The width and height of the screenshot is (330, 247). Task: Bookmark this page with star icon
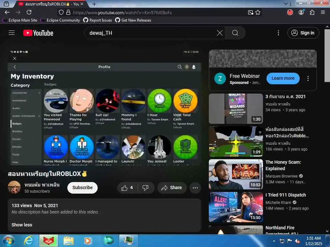pyautogui.click(x=258, y=13)
